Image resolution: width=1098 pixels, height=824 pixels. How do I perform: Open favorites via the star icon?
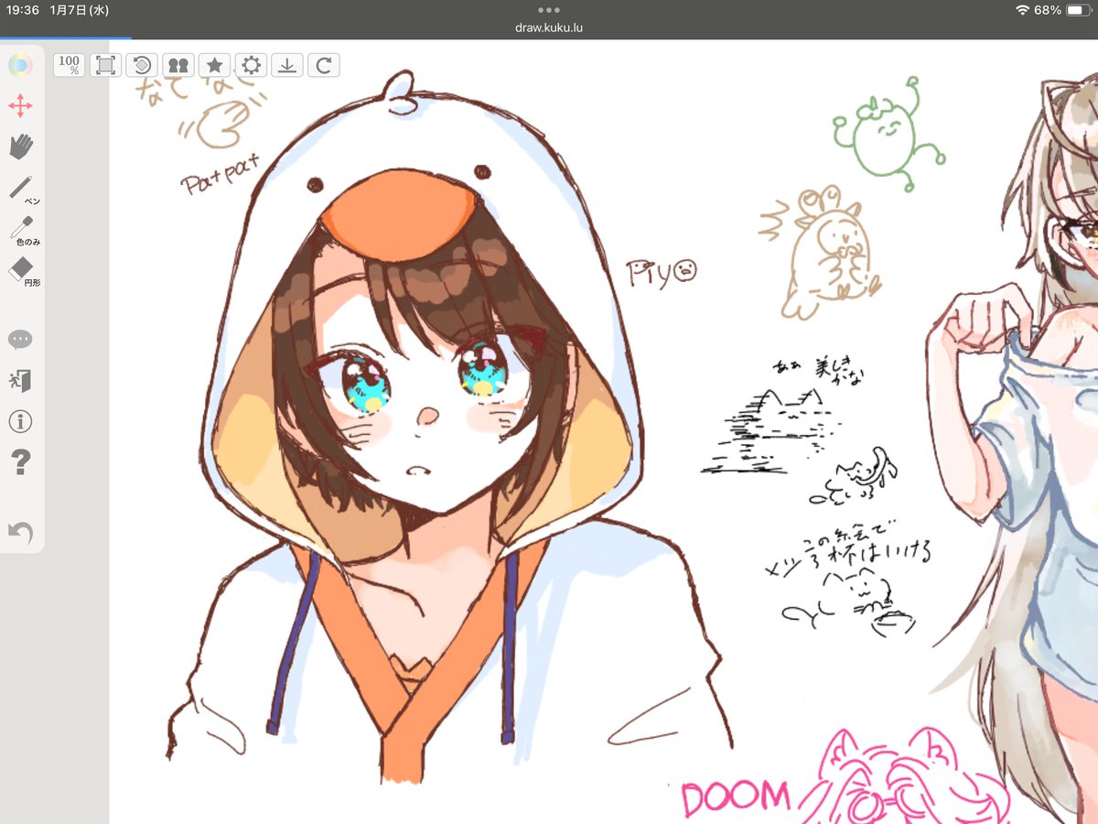[214, 64]
